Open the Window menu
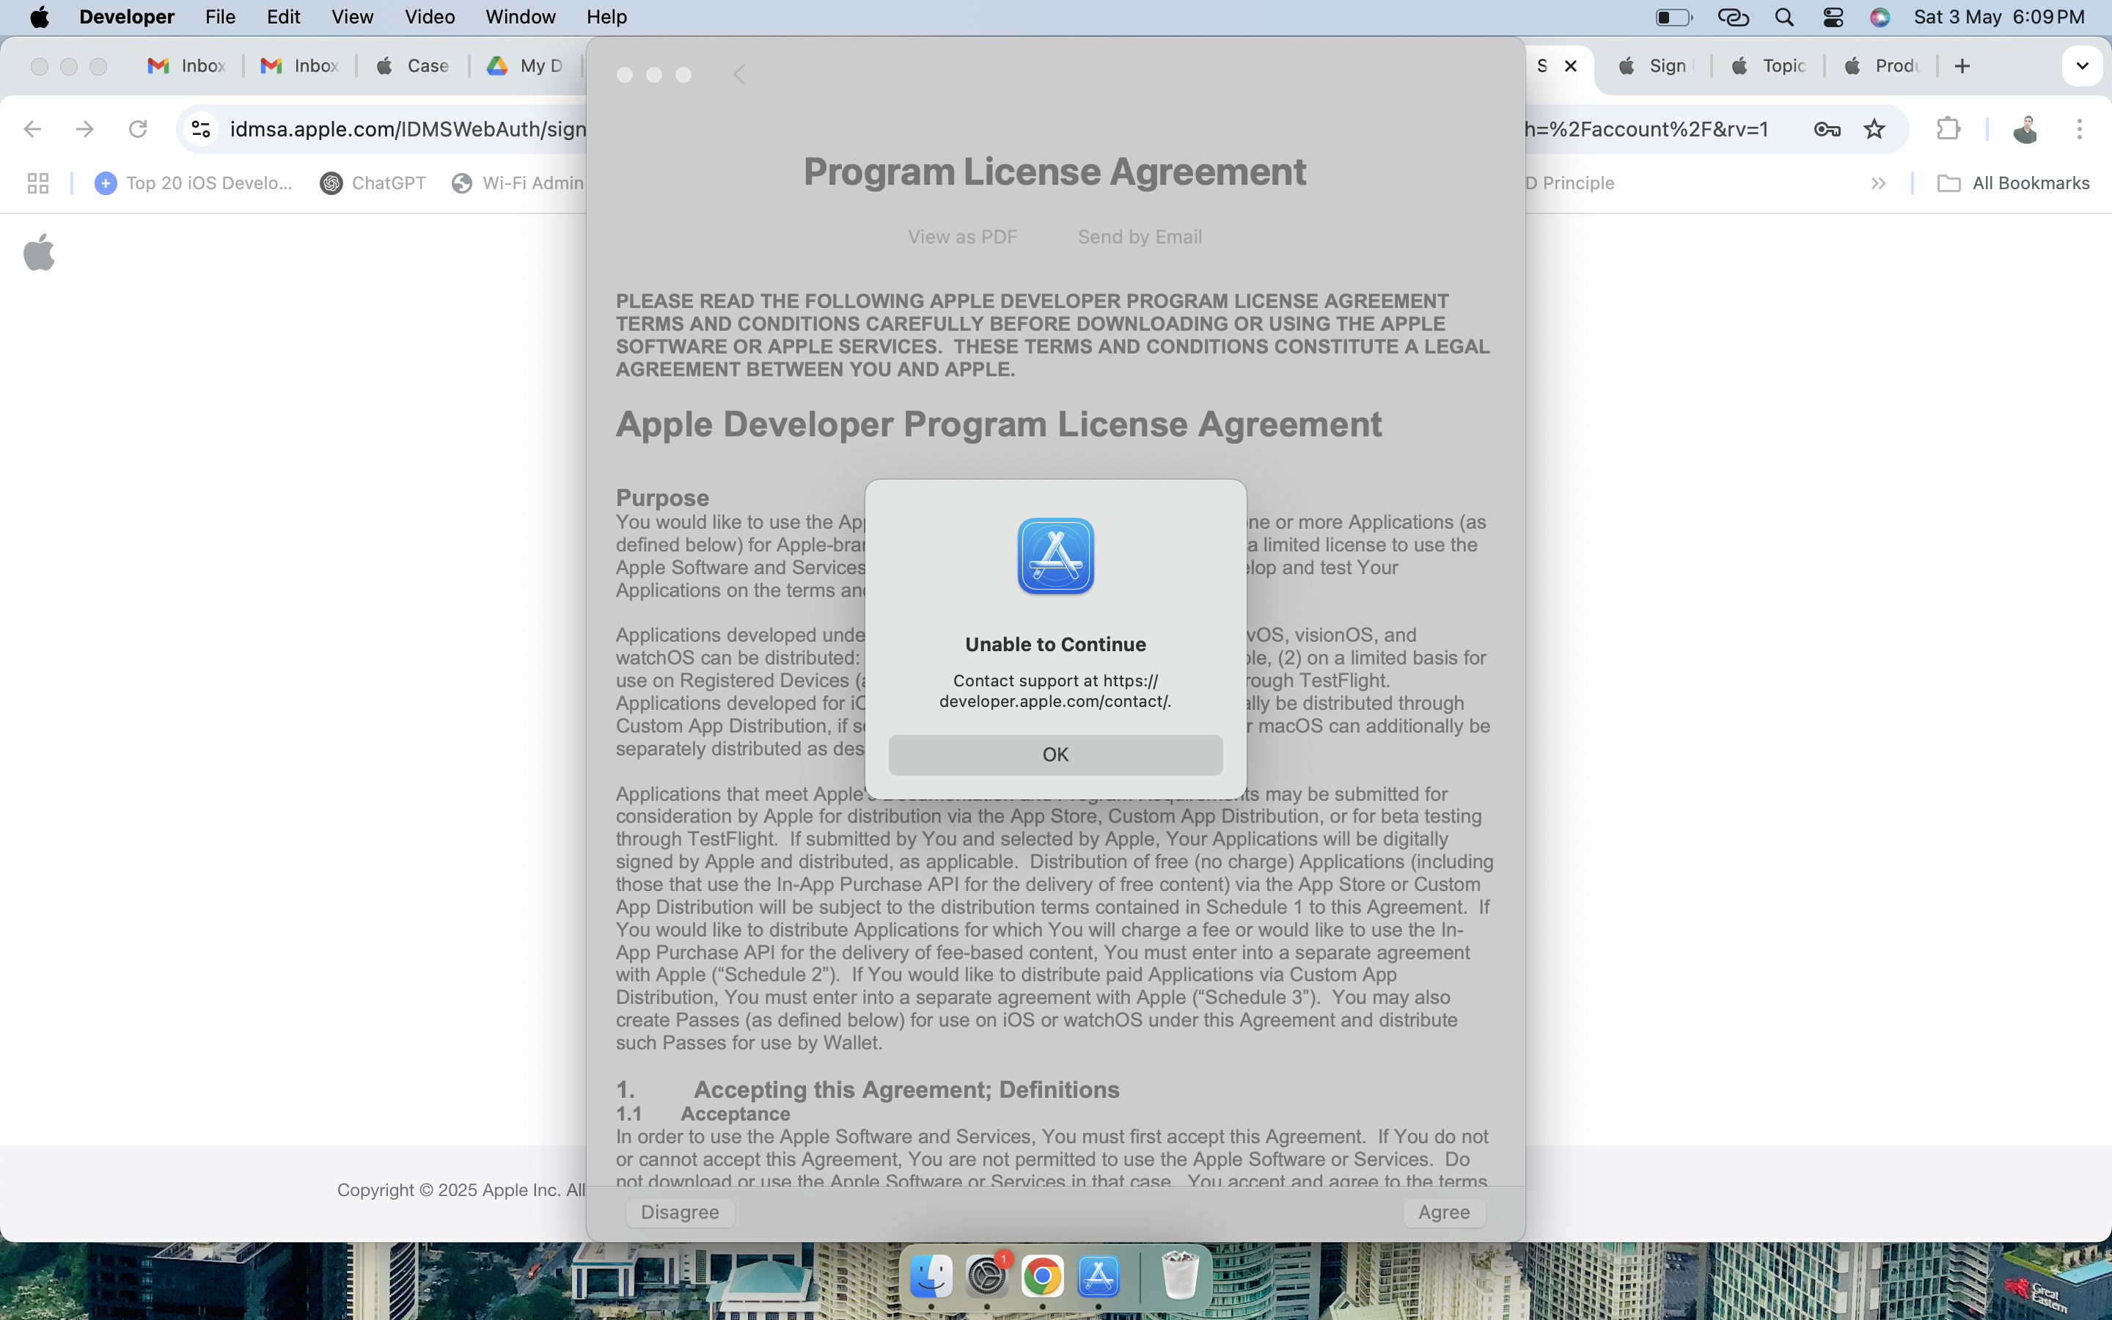The width and height of the screenshot is (2112, 1320). point(520,17)
